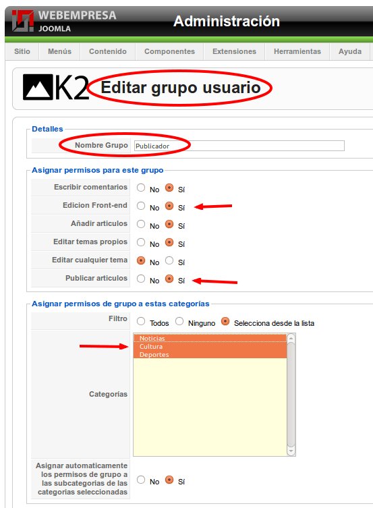Open the Contenido menu
Viewport: 373px width, 508px height.
click(x=108, y=51)
